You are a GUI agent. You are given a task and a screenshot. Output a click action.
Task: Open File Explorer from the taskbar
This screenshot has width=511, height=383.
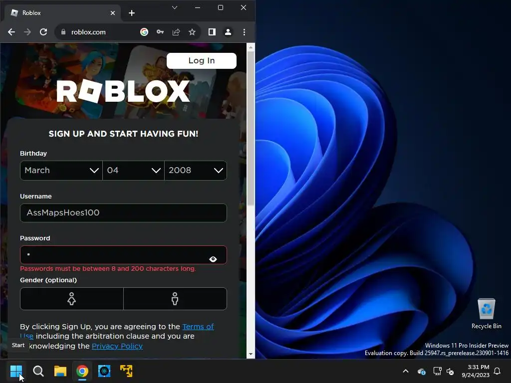pyautogui.click(x=60, y=371)
